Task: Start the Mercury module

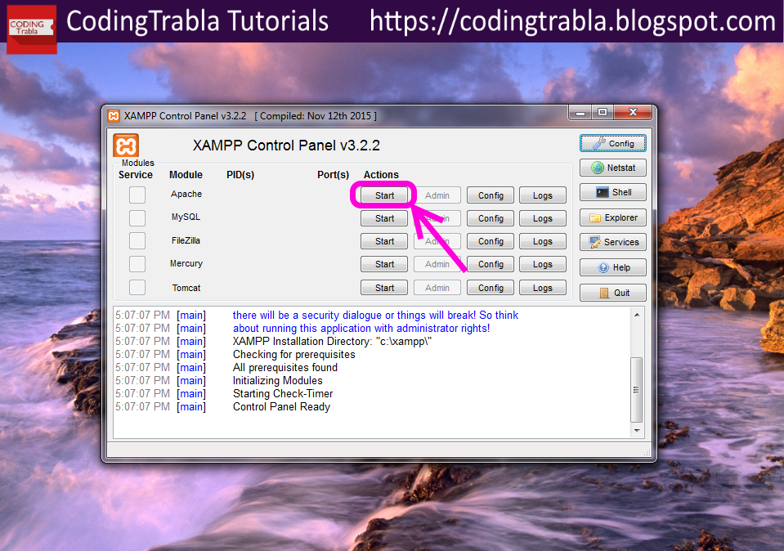Action: (x=384, y=264)
